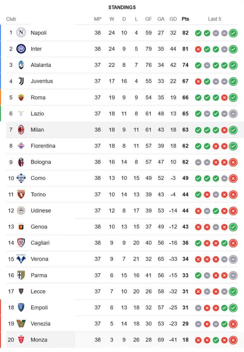The height and width of the screenshot is (352, 244).
Task: Click the Napoli club crest icon
Action: 21,33
